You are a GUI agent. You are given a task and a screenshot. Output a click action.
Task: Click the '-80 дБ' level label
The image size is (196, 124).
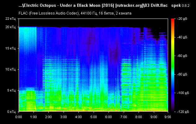click(x=182, y=75)
